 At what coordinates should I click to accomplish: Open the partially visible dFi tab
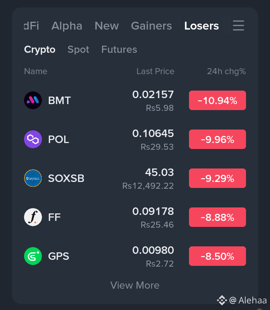pos(31,26)
